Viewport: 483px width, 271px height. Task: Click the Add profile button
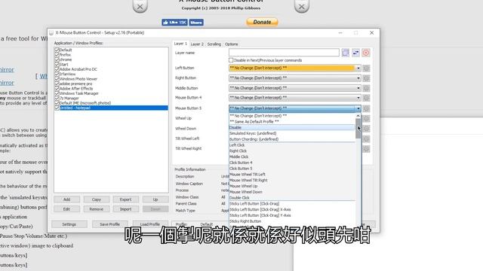pyautogui.click(x=67, y=199)
